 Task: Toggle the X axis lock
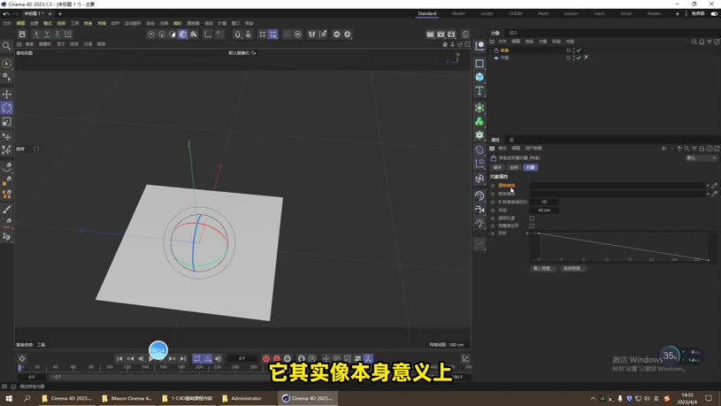pos(36,34)
